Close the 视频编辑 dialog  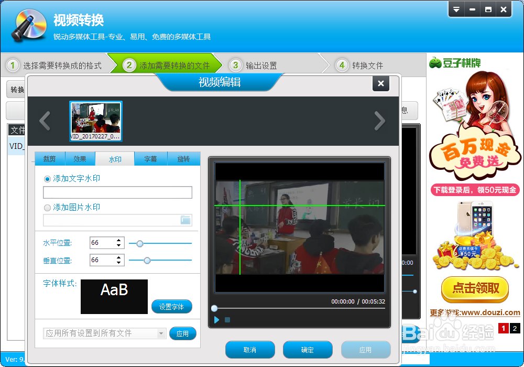tap(380, 83)
